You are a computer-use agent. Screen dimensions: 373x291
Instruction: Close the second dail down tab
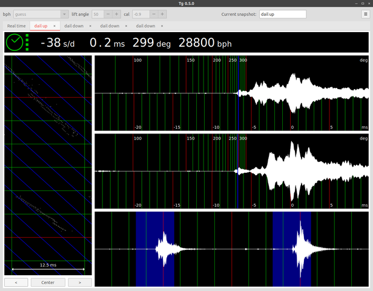click(x=126, y=26)
